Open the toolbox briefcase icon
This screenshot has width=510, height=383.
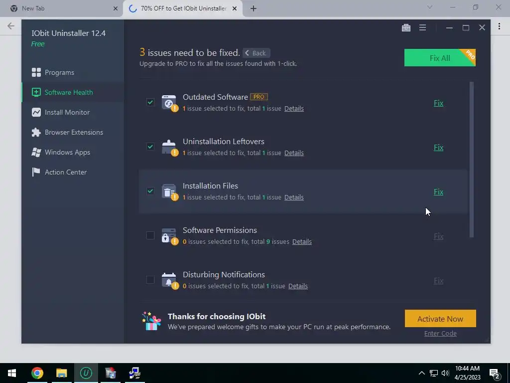pyautogui.click(x=406, y=28)
